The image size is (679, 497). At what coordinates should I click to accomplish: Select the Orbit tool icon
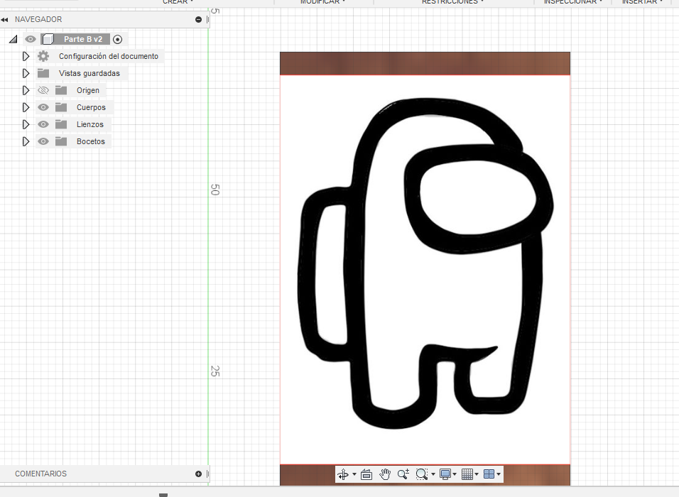pos(343,474)
